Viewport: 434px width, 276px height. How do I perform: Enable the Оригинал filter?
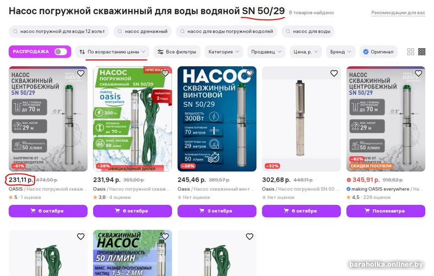pyautogui.click(x=378, y=52)
